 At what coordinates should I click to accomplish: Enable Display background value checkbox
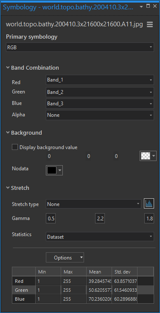[15, 147]
